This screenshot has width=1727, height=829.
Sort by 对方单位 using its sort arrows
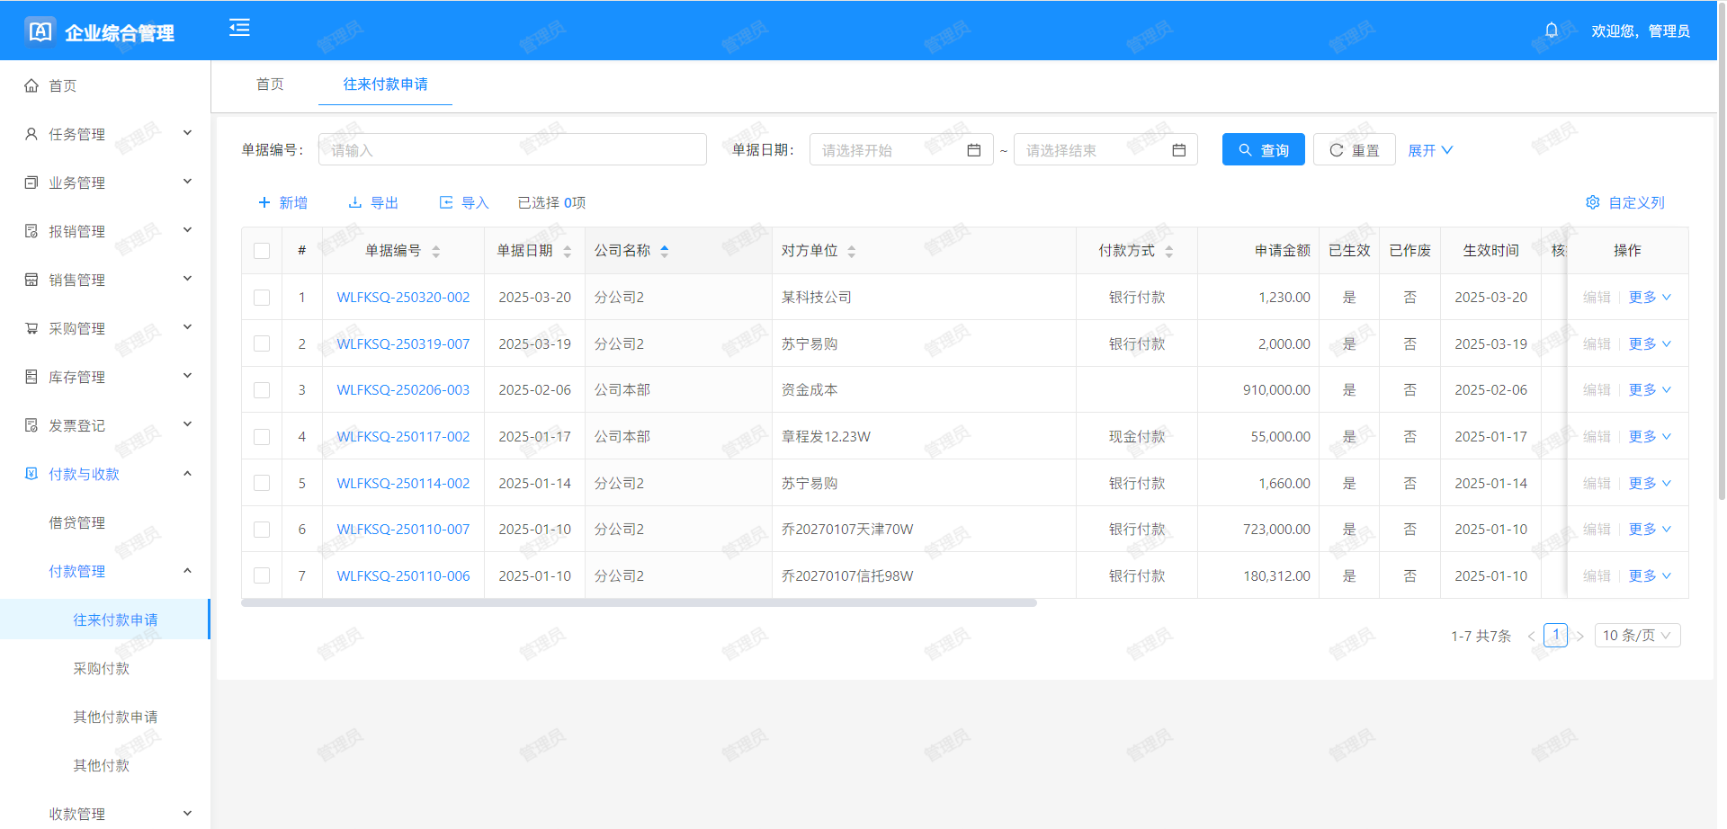pyautogui.click(x=852, y=252)
